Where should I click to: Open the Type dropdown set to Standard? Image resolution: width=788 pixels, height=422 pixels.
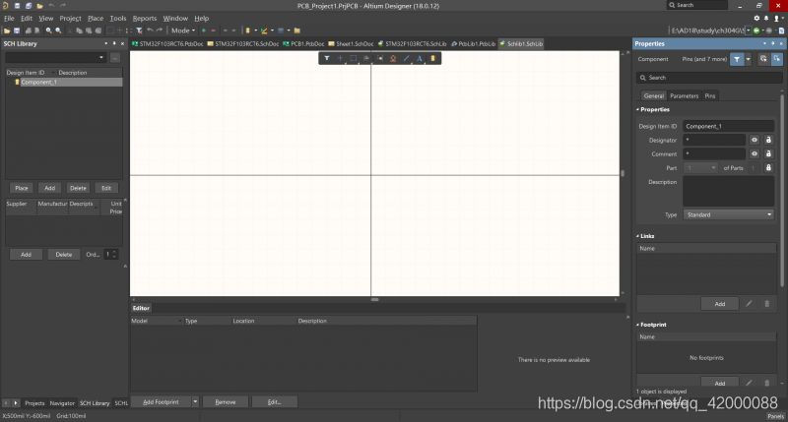click(729, 214)
